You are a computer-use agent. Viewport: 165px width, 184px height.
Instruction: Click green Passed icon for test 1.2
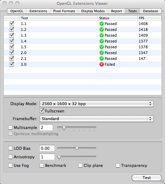click(x=102, y=29)
